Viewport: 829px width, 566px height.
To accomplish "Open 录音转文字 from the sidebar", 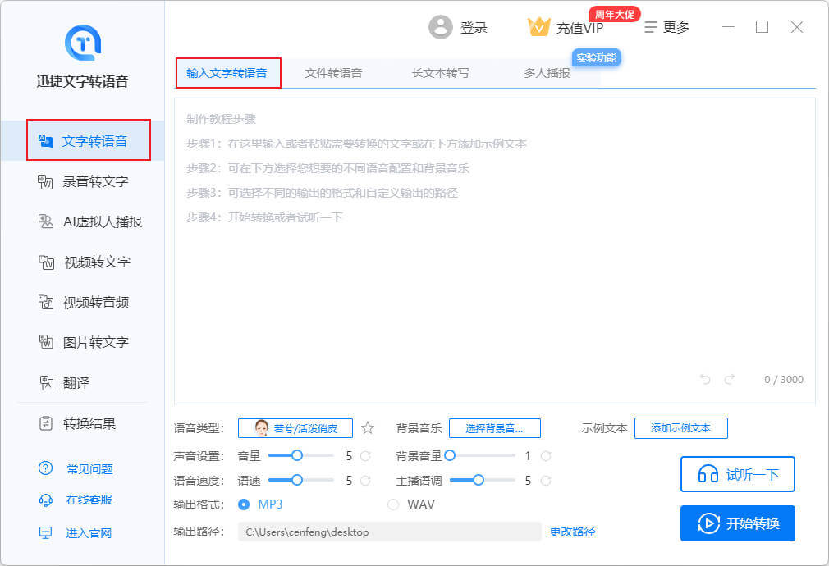I will [x=95, y=181].
